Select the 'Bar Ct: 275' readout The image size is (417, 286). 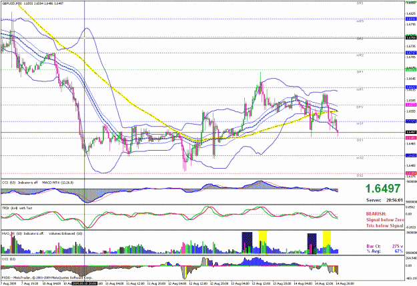pos(384,247)
